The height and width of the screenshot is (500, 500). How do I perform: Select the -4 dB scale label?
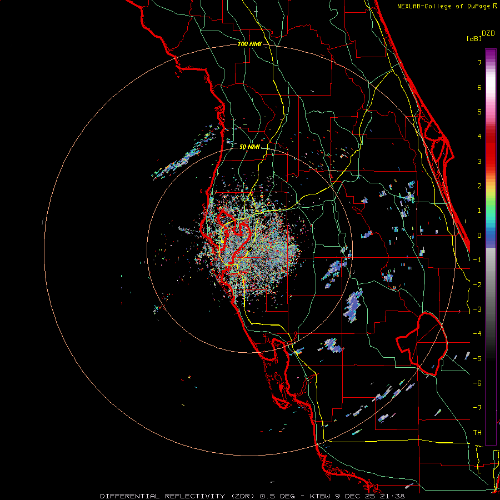pos(477,334)
